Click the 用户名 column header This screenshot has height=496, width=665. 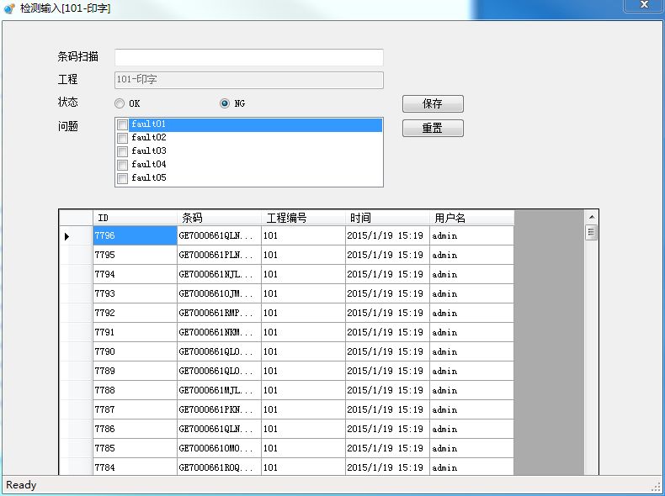click(471, 218)
